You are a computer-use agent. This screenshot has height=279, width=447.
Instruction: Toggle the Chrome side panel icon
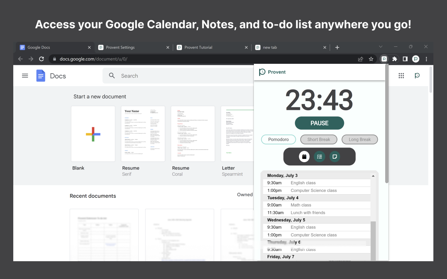coord(405,59)
